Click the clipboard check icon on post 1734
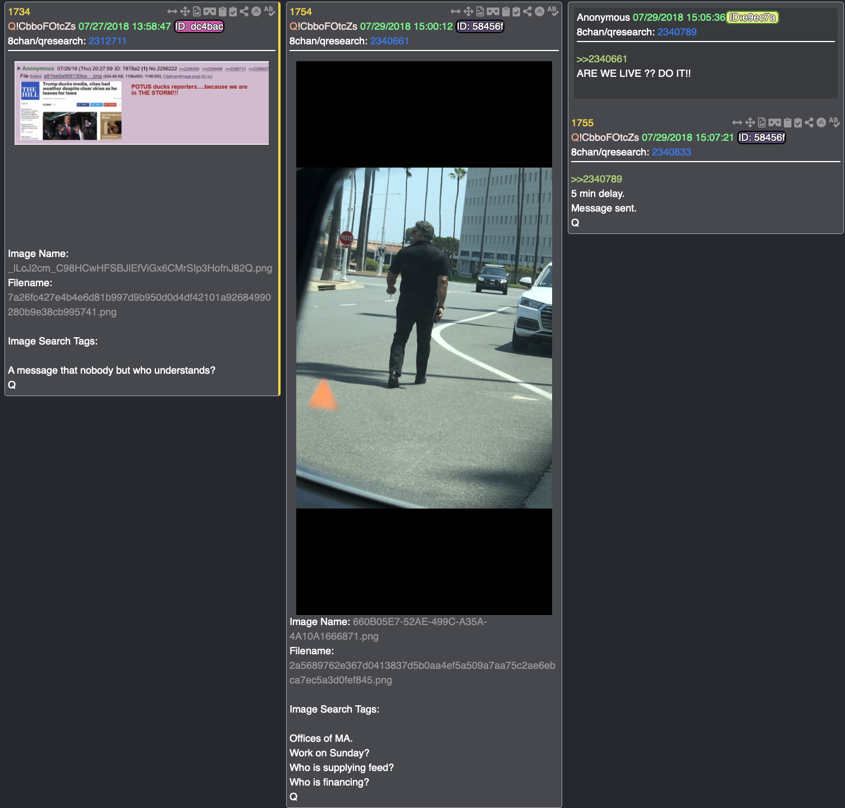Screen dimensions: 845x808 coord(233,11)
